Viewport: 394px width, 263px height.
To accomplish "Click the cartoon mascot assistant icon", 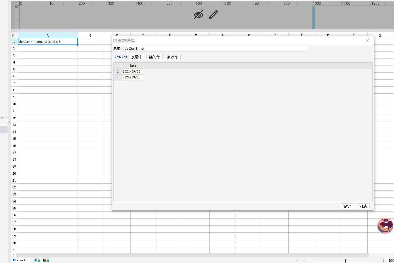I will (x=385, y=226).
